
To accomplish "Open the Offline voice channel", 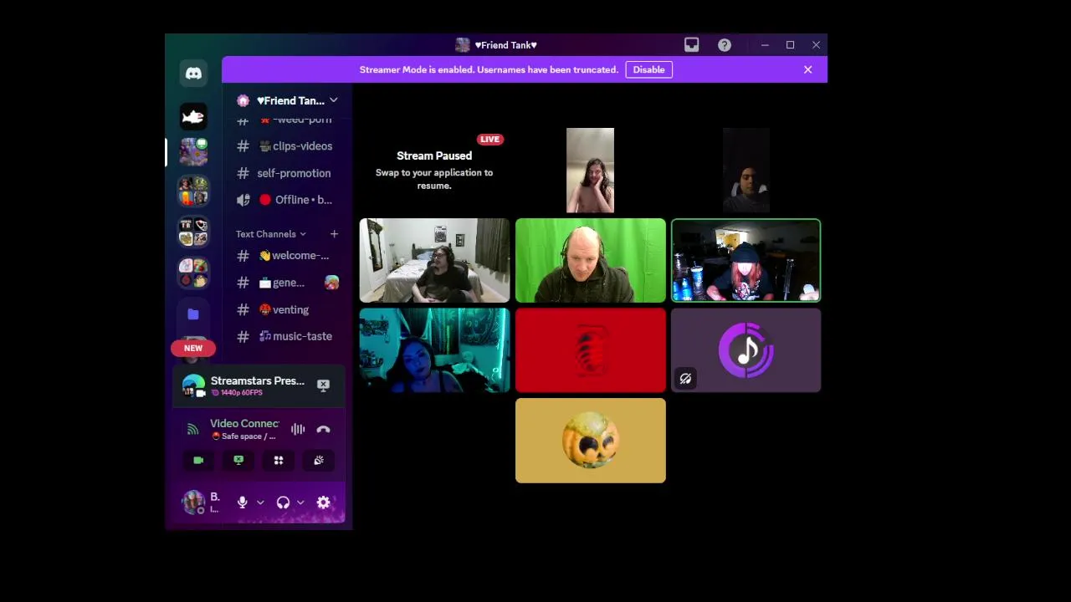I will (x=287, y=200).
